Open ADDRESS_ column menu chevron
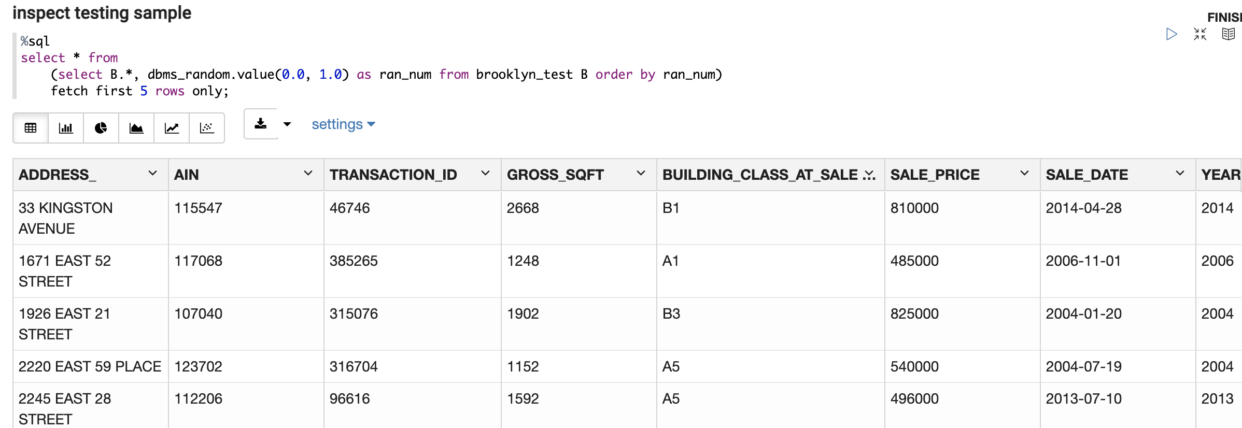 (x=152, y=174)
